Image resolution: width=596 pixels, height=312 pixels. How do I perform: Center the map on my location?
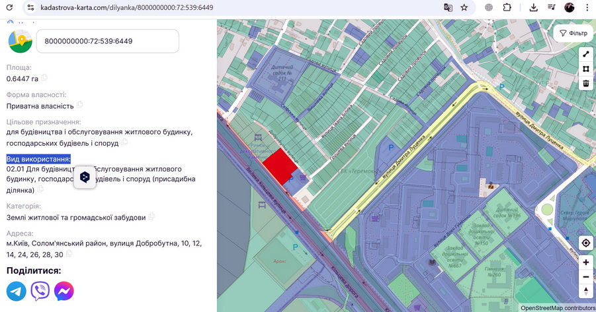click(x=586, y=243)
